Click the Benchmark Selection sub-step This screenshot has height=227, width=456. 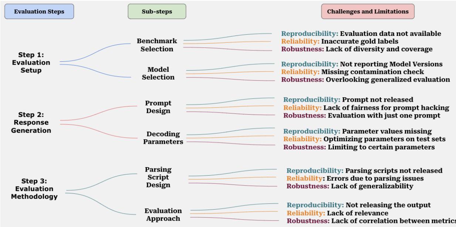159,45
